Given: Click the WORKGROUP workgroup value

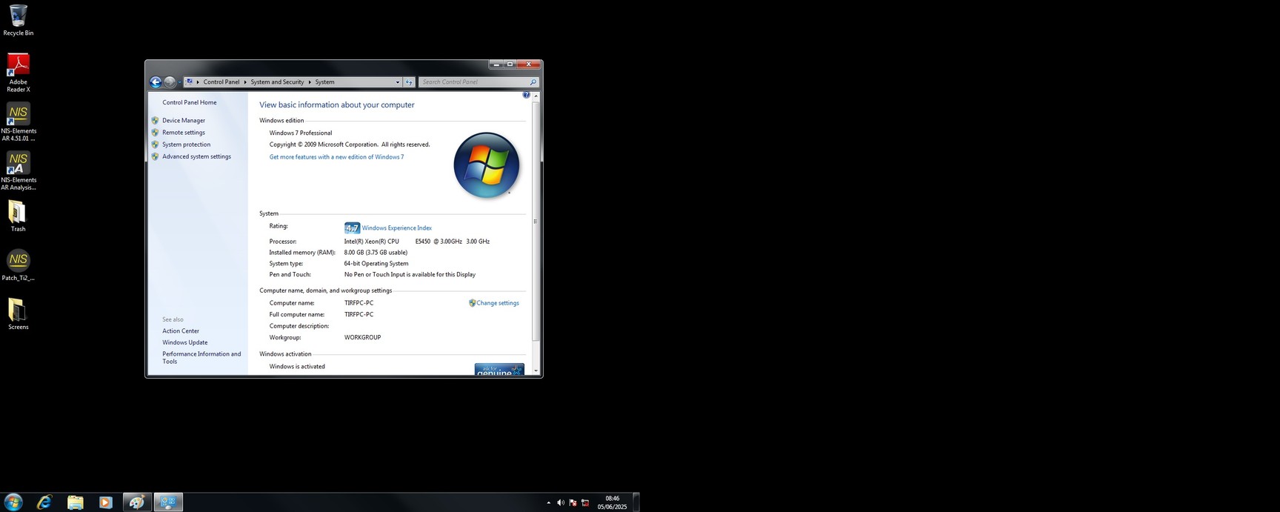Looking at the screenshot, I should 363,338.
